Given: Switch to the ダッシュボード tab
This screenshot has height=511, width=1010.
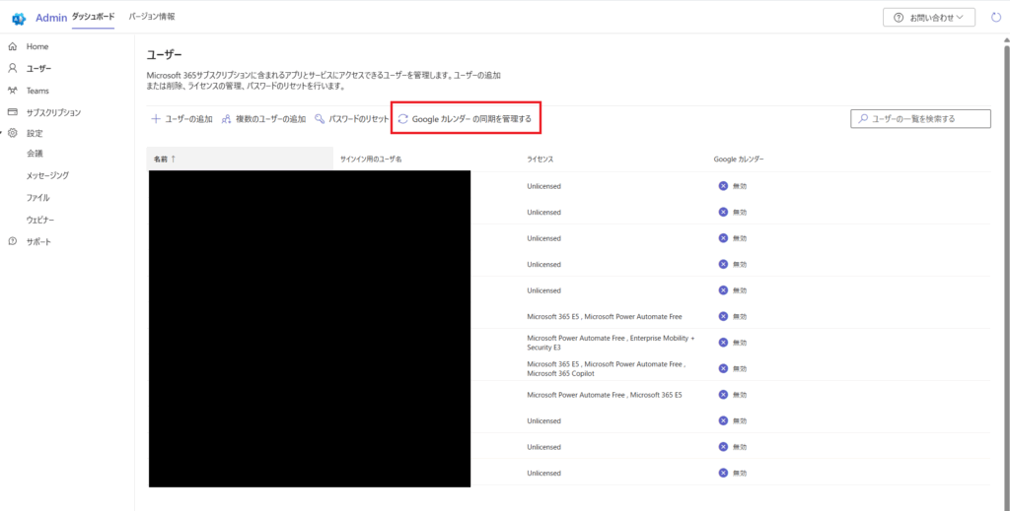Looking at the screenshot, I should (93, 17).
